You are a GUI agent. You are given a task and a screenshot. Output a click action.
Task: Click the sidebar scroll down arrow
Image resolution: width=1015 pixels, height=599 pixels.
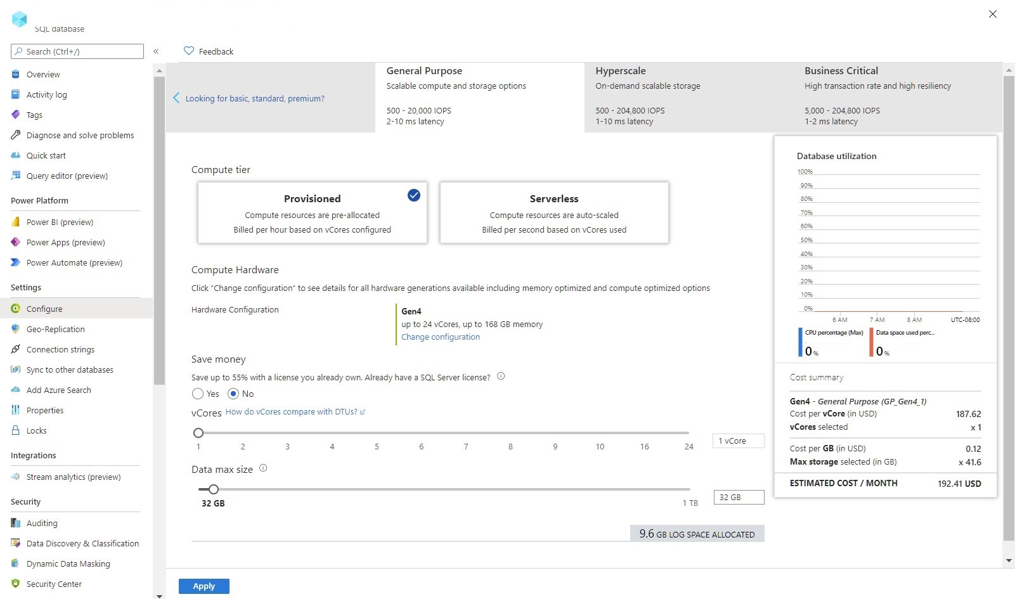click(x=159, y=595)
